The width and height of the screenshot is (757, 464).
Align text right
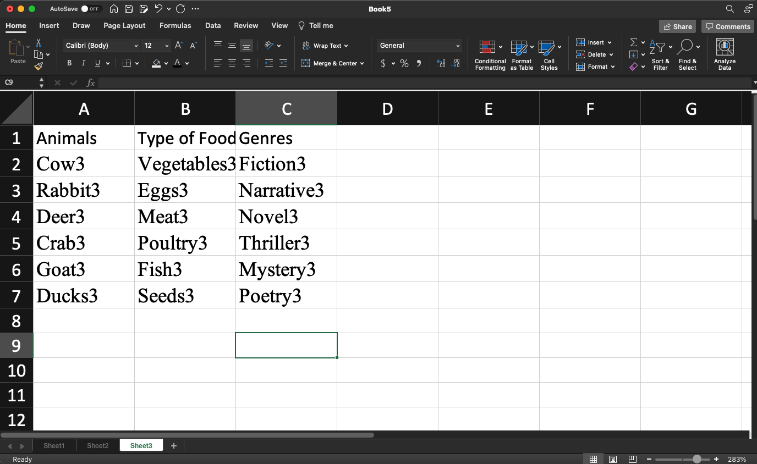(x=246, y=63)
